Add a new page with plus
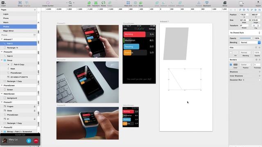 35,10
